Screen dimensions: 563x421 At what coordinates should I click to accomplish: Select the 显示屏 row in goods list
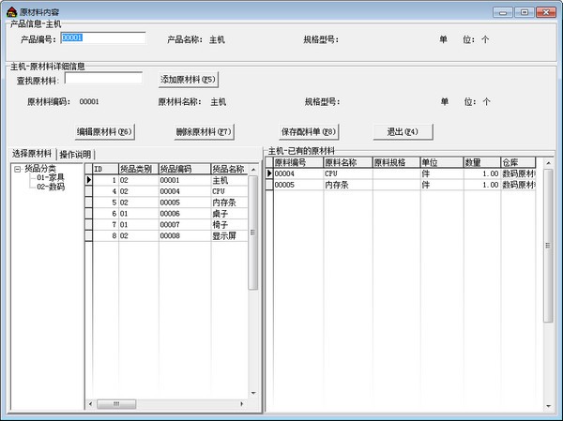tap(228, 235)
